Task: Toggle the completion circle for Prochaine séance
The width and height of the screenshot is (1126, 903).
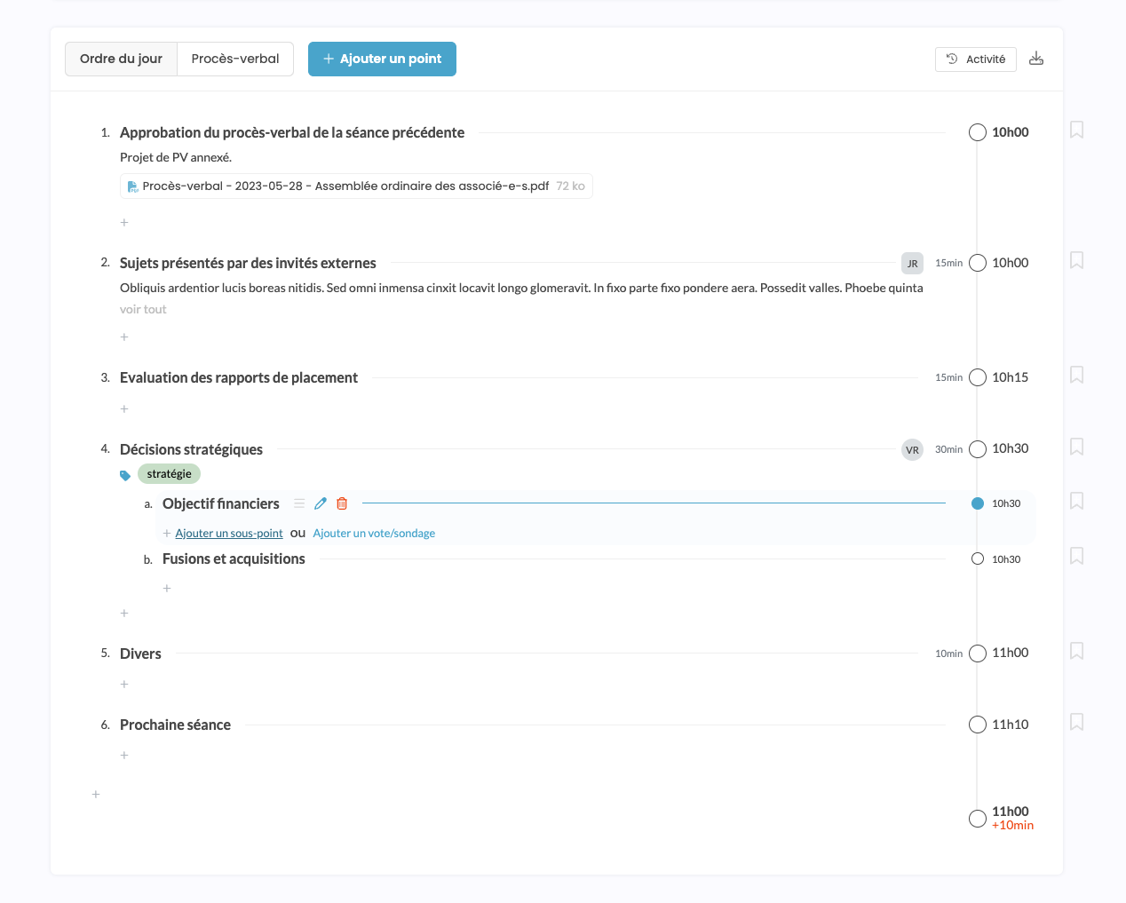Action: tap(978, 725)
